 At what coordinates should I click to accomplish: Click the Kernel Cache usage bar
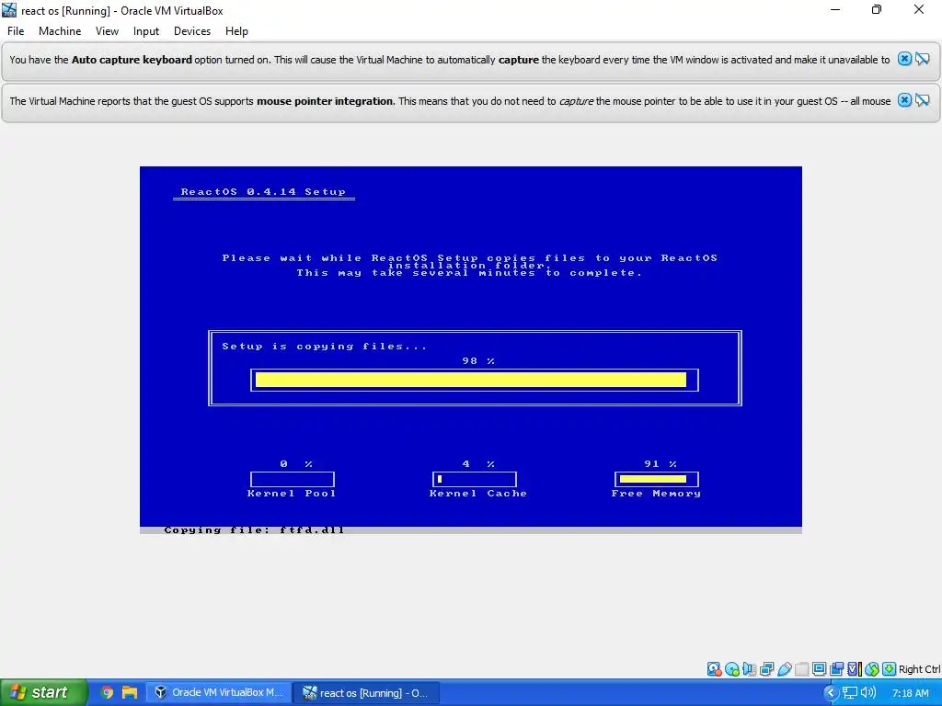[474, 479]
